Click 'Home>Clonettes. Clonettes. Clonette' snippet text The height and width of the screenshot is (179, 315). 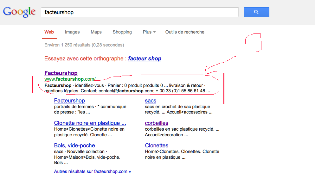pyautogui.click(x=182, y=152)
